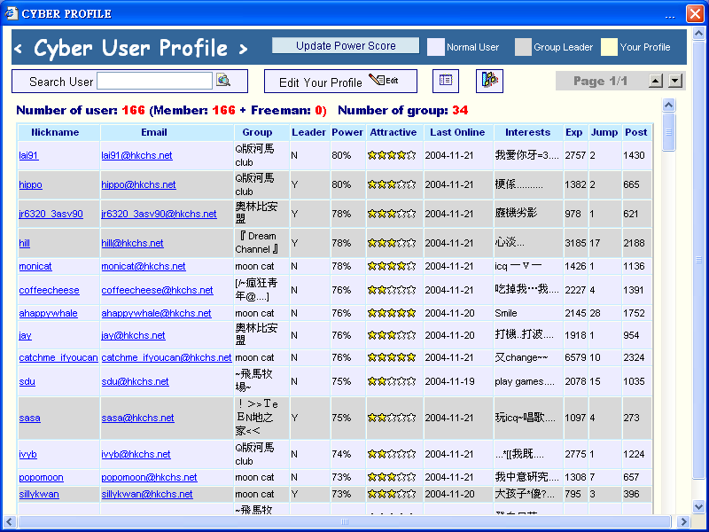
Task: Click lai91@hkchs.net email link
Action: [x=136, y=155]
